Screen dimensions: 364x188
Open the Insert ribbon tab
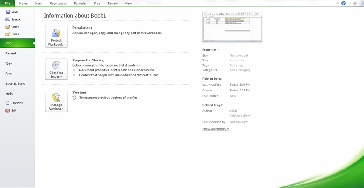point(39,3)
